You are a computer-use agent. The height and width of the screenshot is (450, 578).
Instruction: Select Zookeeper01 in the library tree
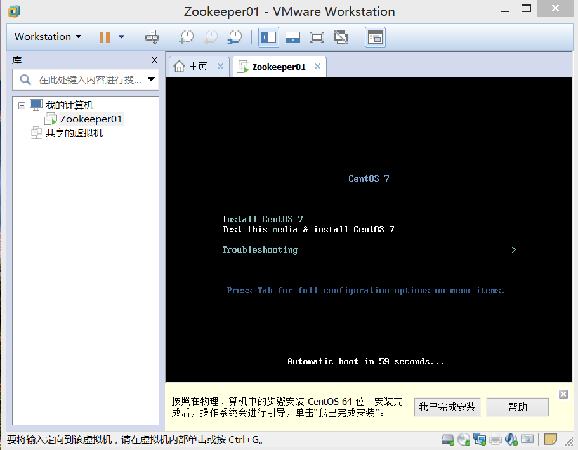91,119
